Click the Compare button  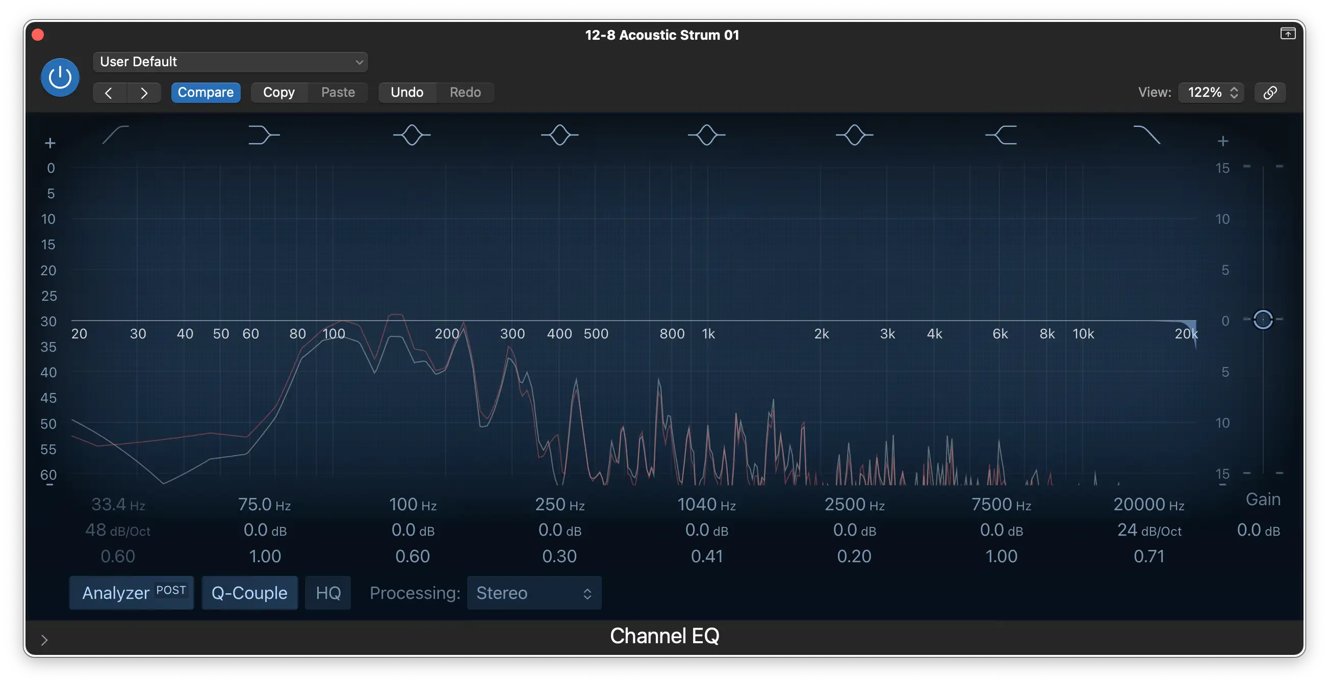tap(206, 93)
